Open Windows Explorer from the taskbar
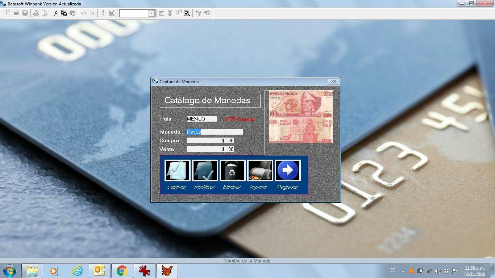 pos(32,271)
